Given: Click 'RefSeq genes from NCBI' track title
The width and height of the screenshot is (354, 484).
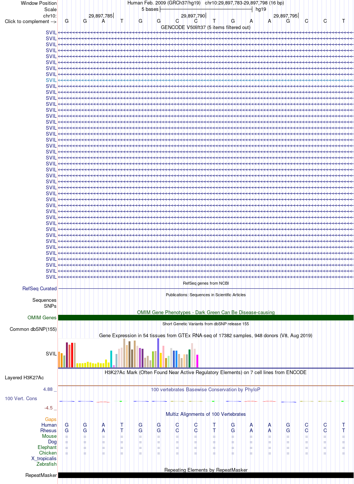Looking at the screenshot, I should click(x=206, y=283).
